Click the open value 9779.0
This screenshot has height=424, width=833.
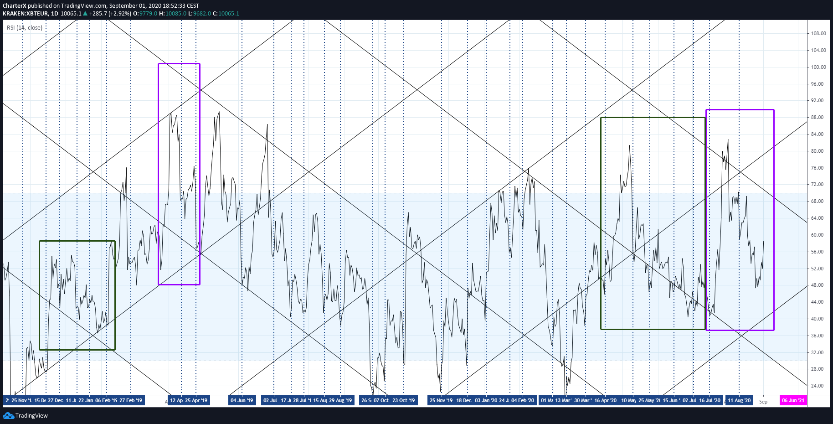(149, 14)
